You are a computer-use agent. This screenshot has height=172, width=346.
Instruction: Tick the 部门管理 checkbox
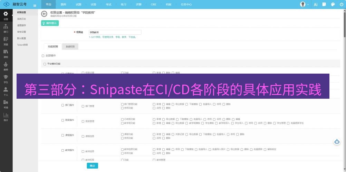(83, 106)
